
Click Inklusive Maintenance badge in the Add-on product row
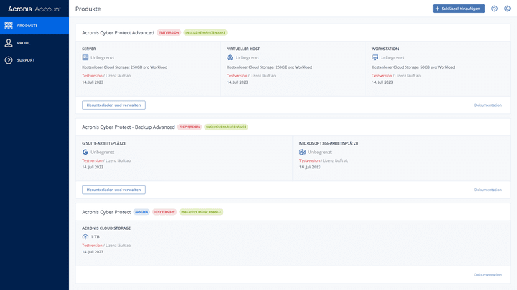click(201, 212)
